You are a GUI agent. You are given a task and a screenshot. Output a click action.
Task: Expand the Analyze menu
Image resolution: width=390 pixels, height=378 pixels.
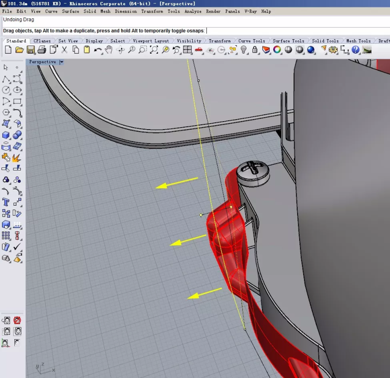click(x=193, y=11)
